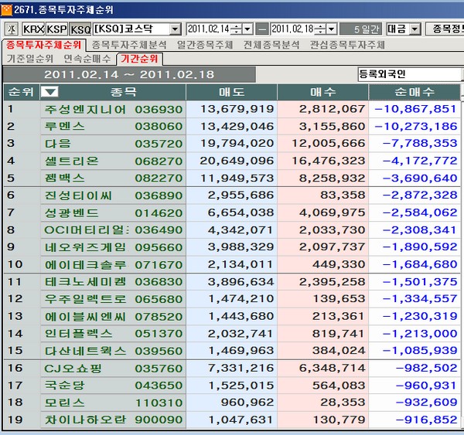Select stock 인터플렉스 row

click(x=232, y=333)
